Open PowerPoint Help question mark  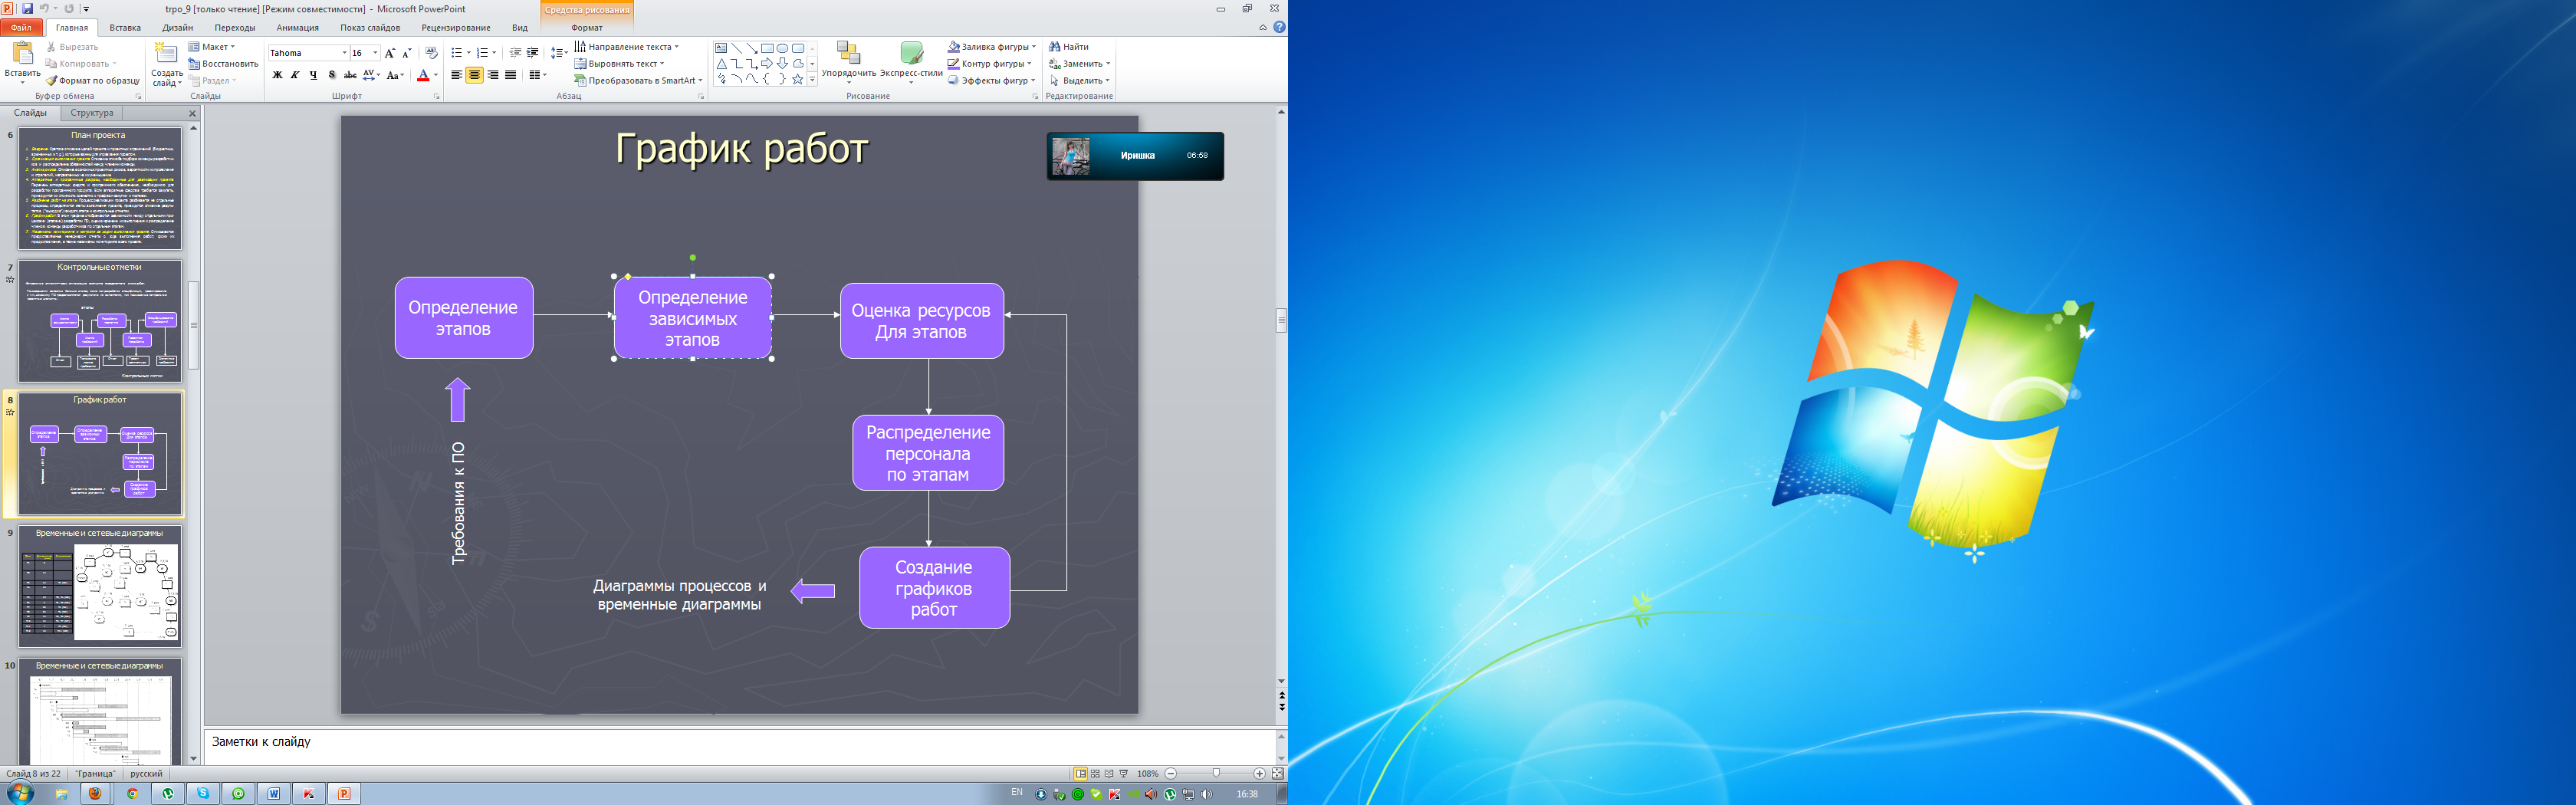pos(1279,27)
